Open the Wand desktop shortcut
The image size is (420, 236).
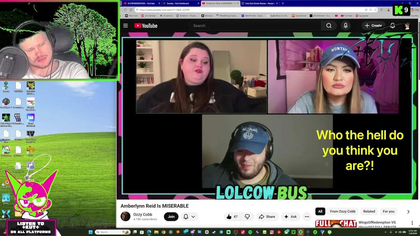tap(31, 120)
